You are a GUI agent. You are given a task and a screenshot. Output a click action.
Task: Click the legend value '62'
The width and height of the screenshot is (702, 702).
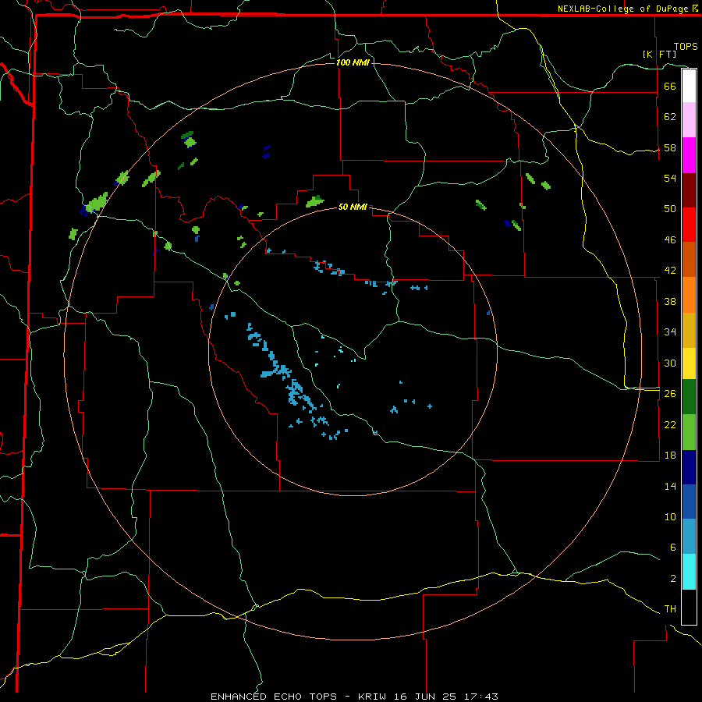670,117
